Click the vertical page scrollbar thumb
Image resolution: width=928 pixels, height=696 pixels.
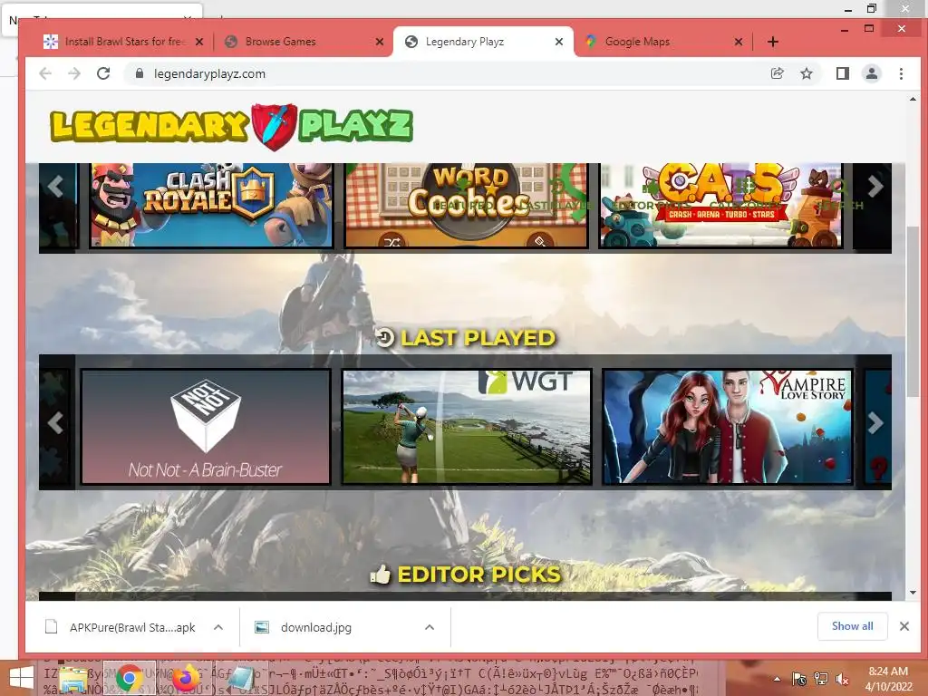tap(913, 311)
